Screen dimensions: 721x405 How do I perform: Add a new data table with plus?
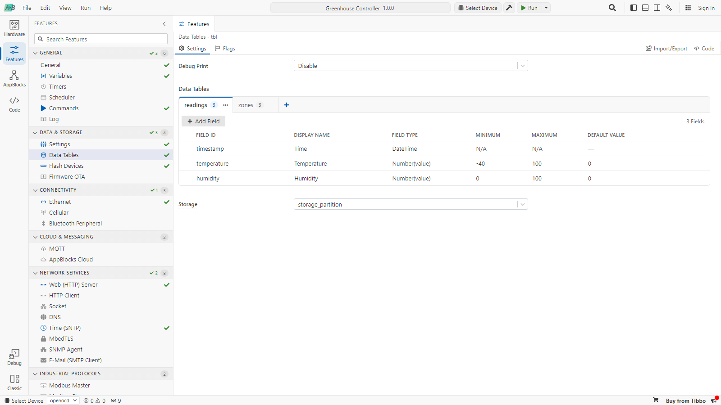tap(287, 105)
